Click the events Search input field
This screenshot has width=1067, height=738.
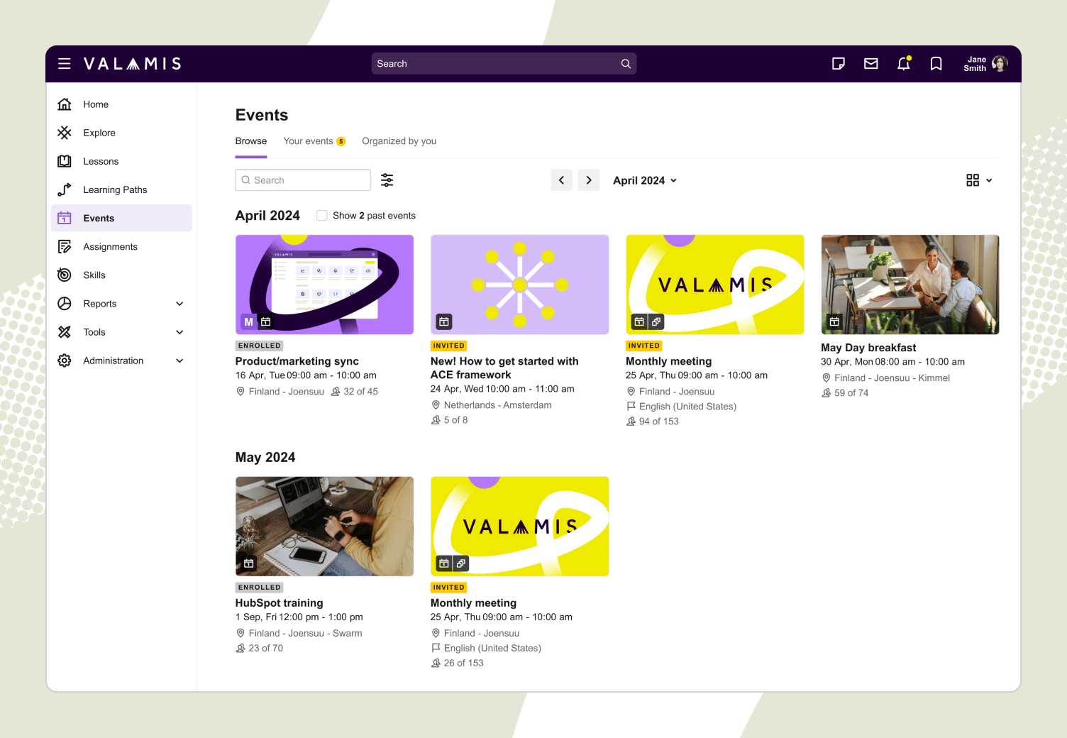tap(303, 180)
